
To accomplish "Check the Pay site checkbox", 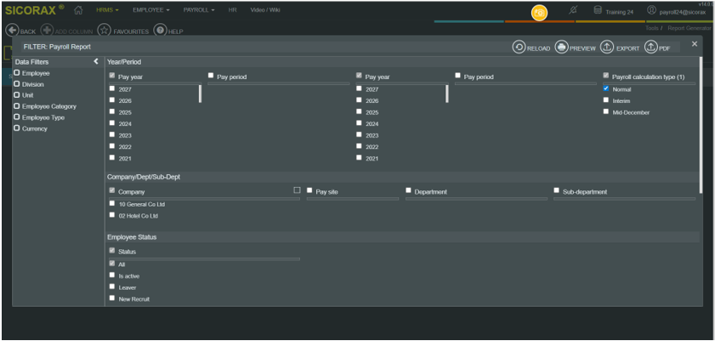I will [x=309, y=190].
